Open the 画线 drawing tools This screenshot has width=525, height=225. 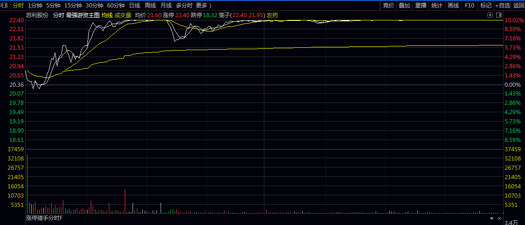[x=453, y=6]
